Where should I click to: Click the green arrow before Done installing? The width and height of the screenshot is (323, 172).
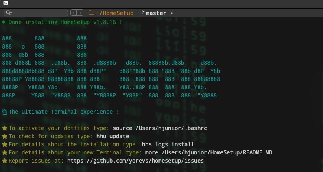point(4,22)
